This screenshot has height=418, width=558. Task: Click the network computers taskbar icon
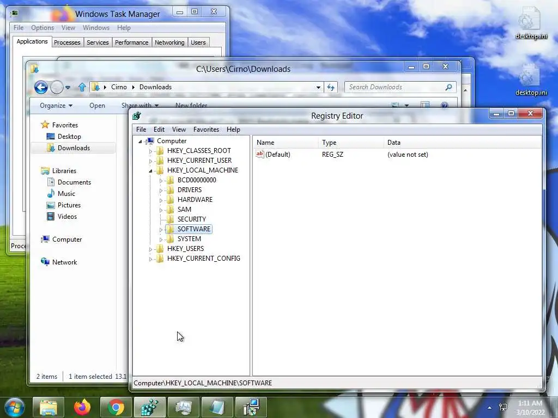(251, 407)
